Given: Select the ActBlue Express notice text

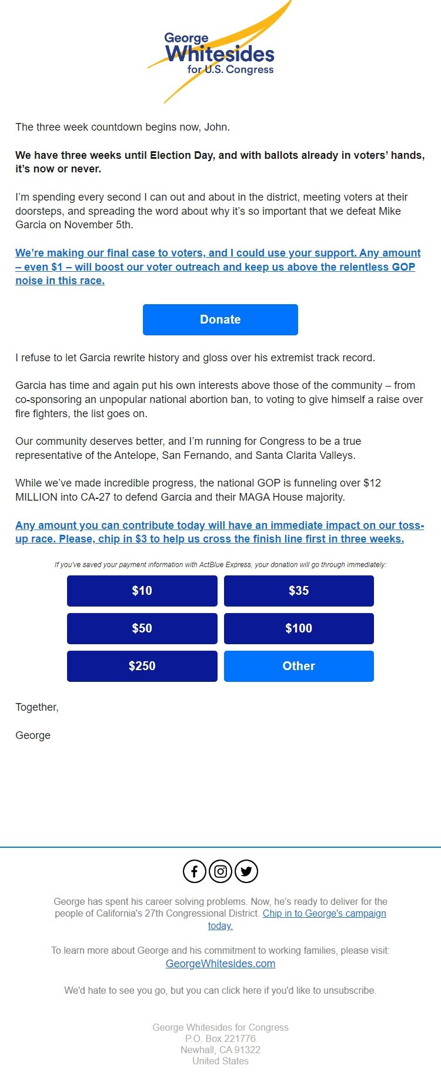Looking at the screenshot, I should [x=220, y=564].
